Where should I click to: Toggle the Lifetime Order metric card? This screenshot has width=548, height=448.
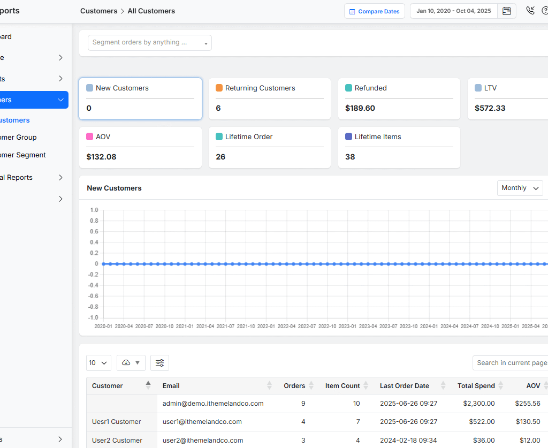(269, 147)
